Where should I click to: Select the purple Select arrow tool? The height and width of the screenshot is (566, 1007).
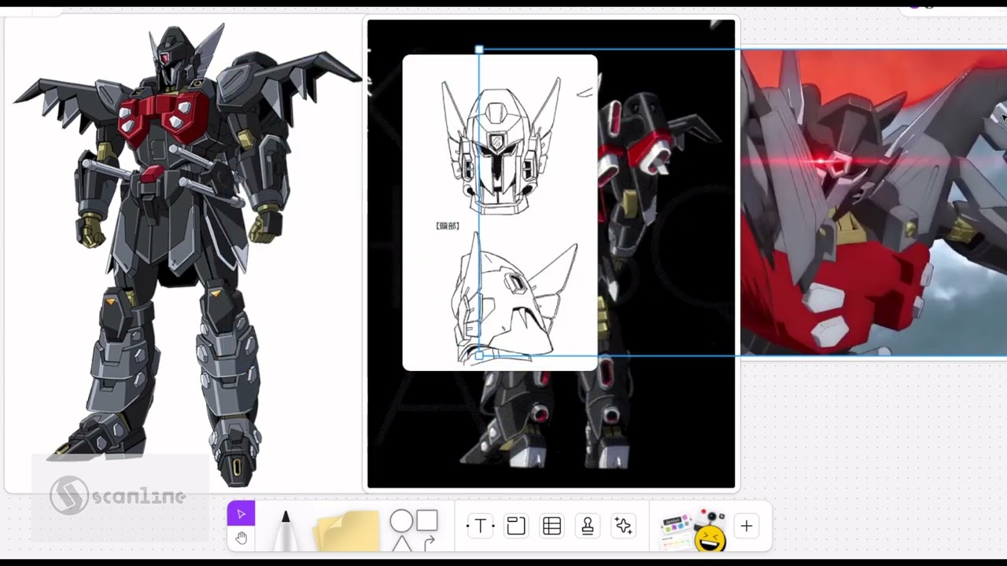[241, 514]
